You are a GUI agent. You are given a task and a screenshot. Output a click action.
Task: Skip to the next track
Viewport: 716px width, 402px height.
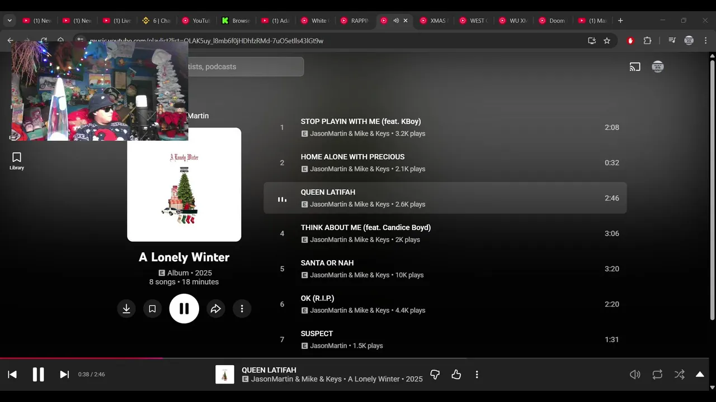[x=64, y=375]
